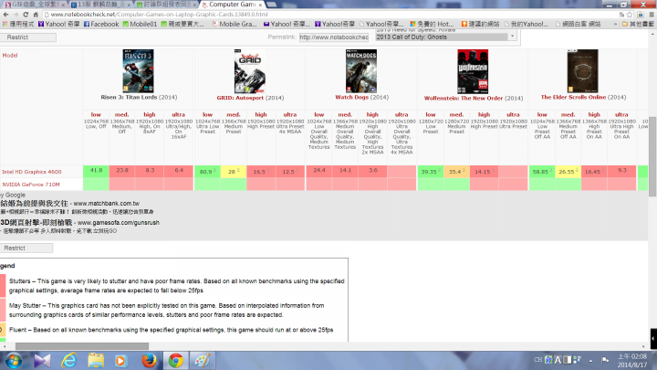Click the Permalink URL field
Image resolution: width=657 pixels, height=370 pixels.
coord(334,37)
